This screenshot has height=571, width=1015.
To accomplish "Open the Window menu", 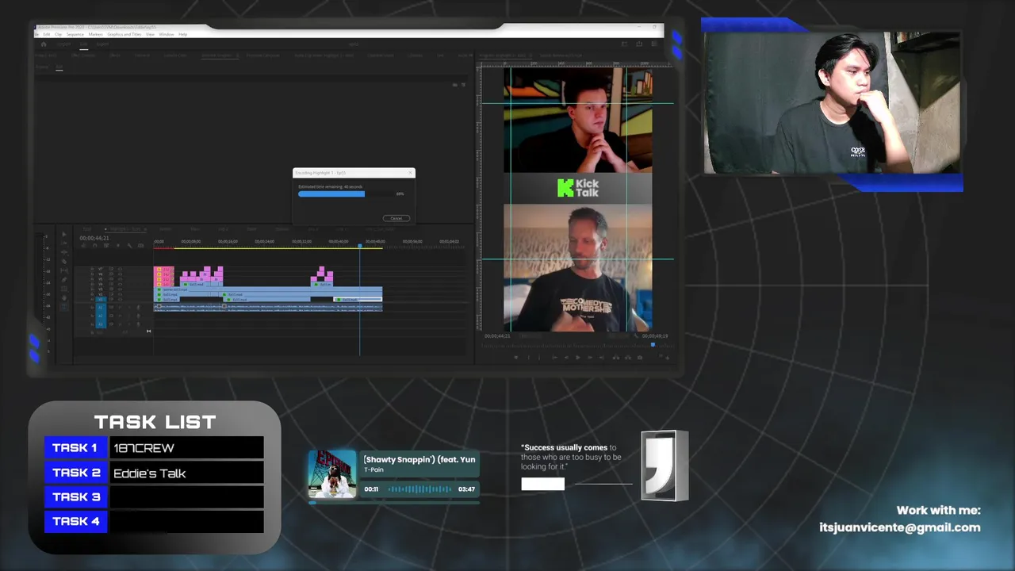I will pyautogui.click(x=167, y=34).
